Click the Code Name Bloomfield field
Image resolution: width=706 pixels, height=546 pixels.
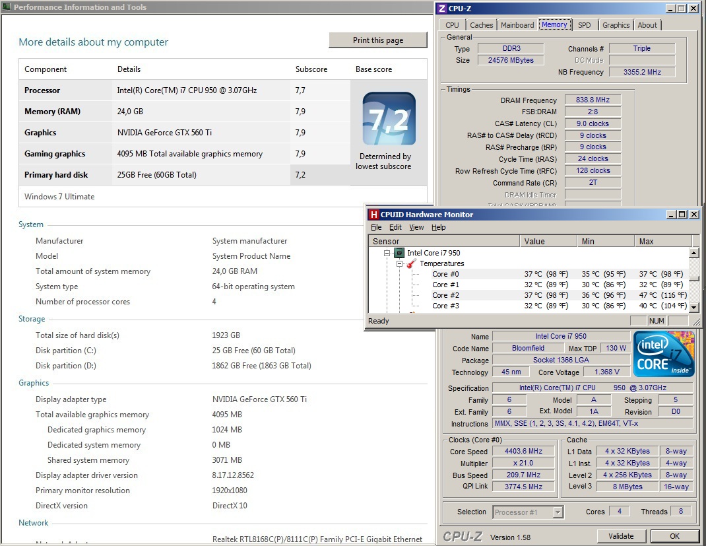528,348
